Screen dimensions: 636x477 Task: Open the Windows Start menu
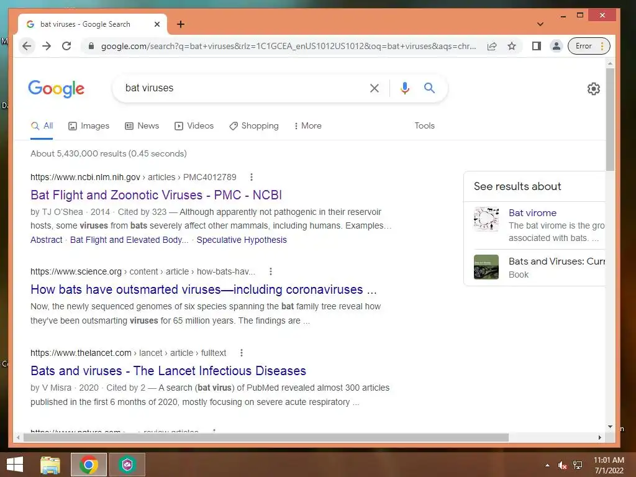[15, 465]
